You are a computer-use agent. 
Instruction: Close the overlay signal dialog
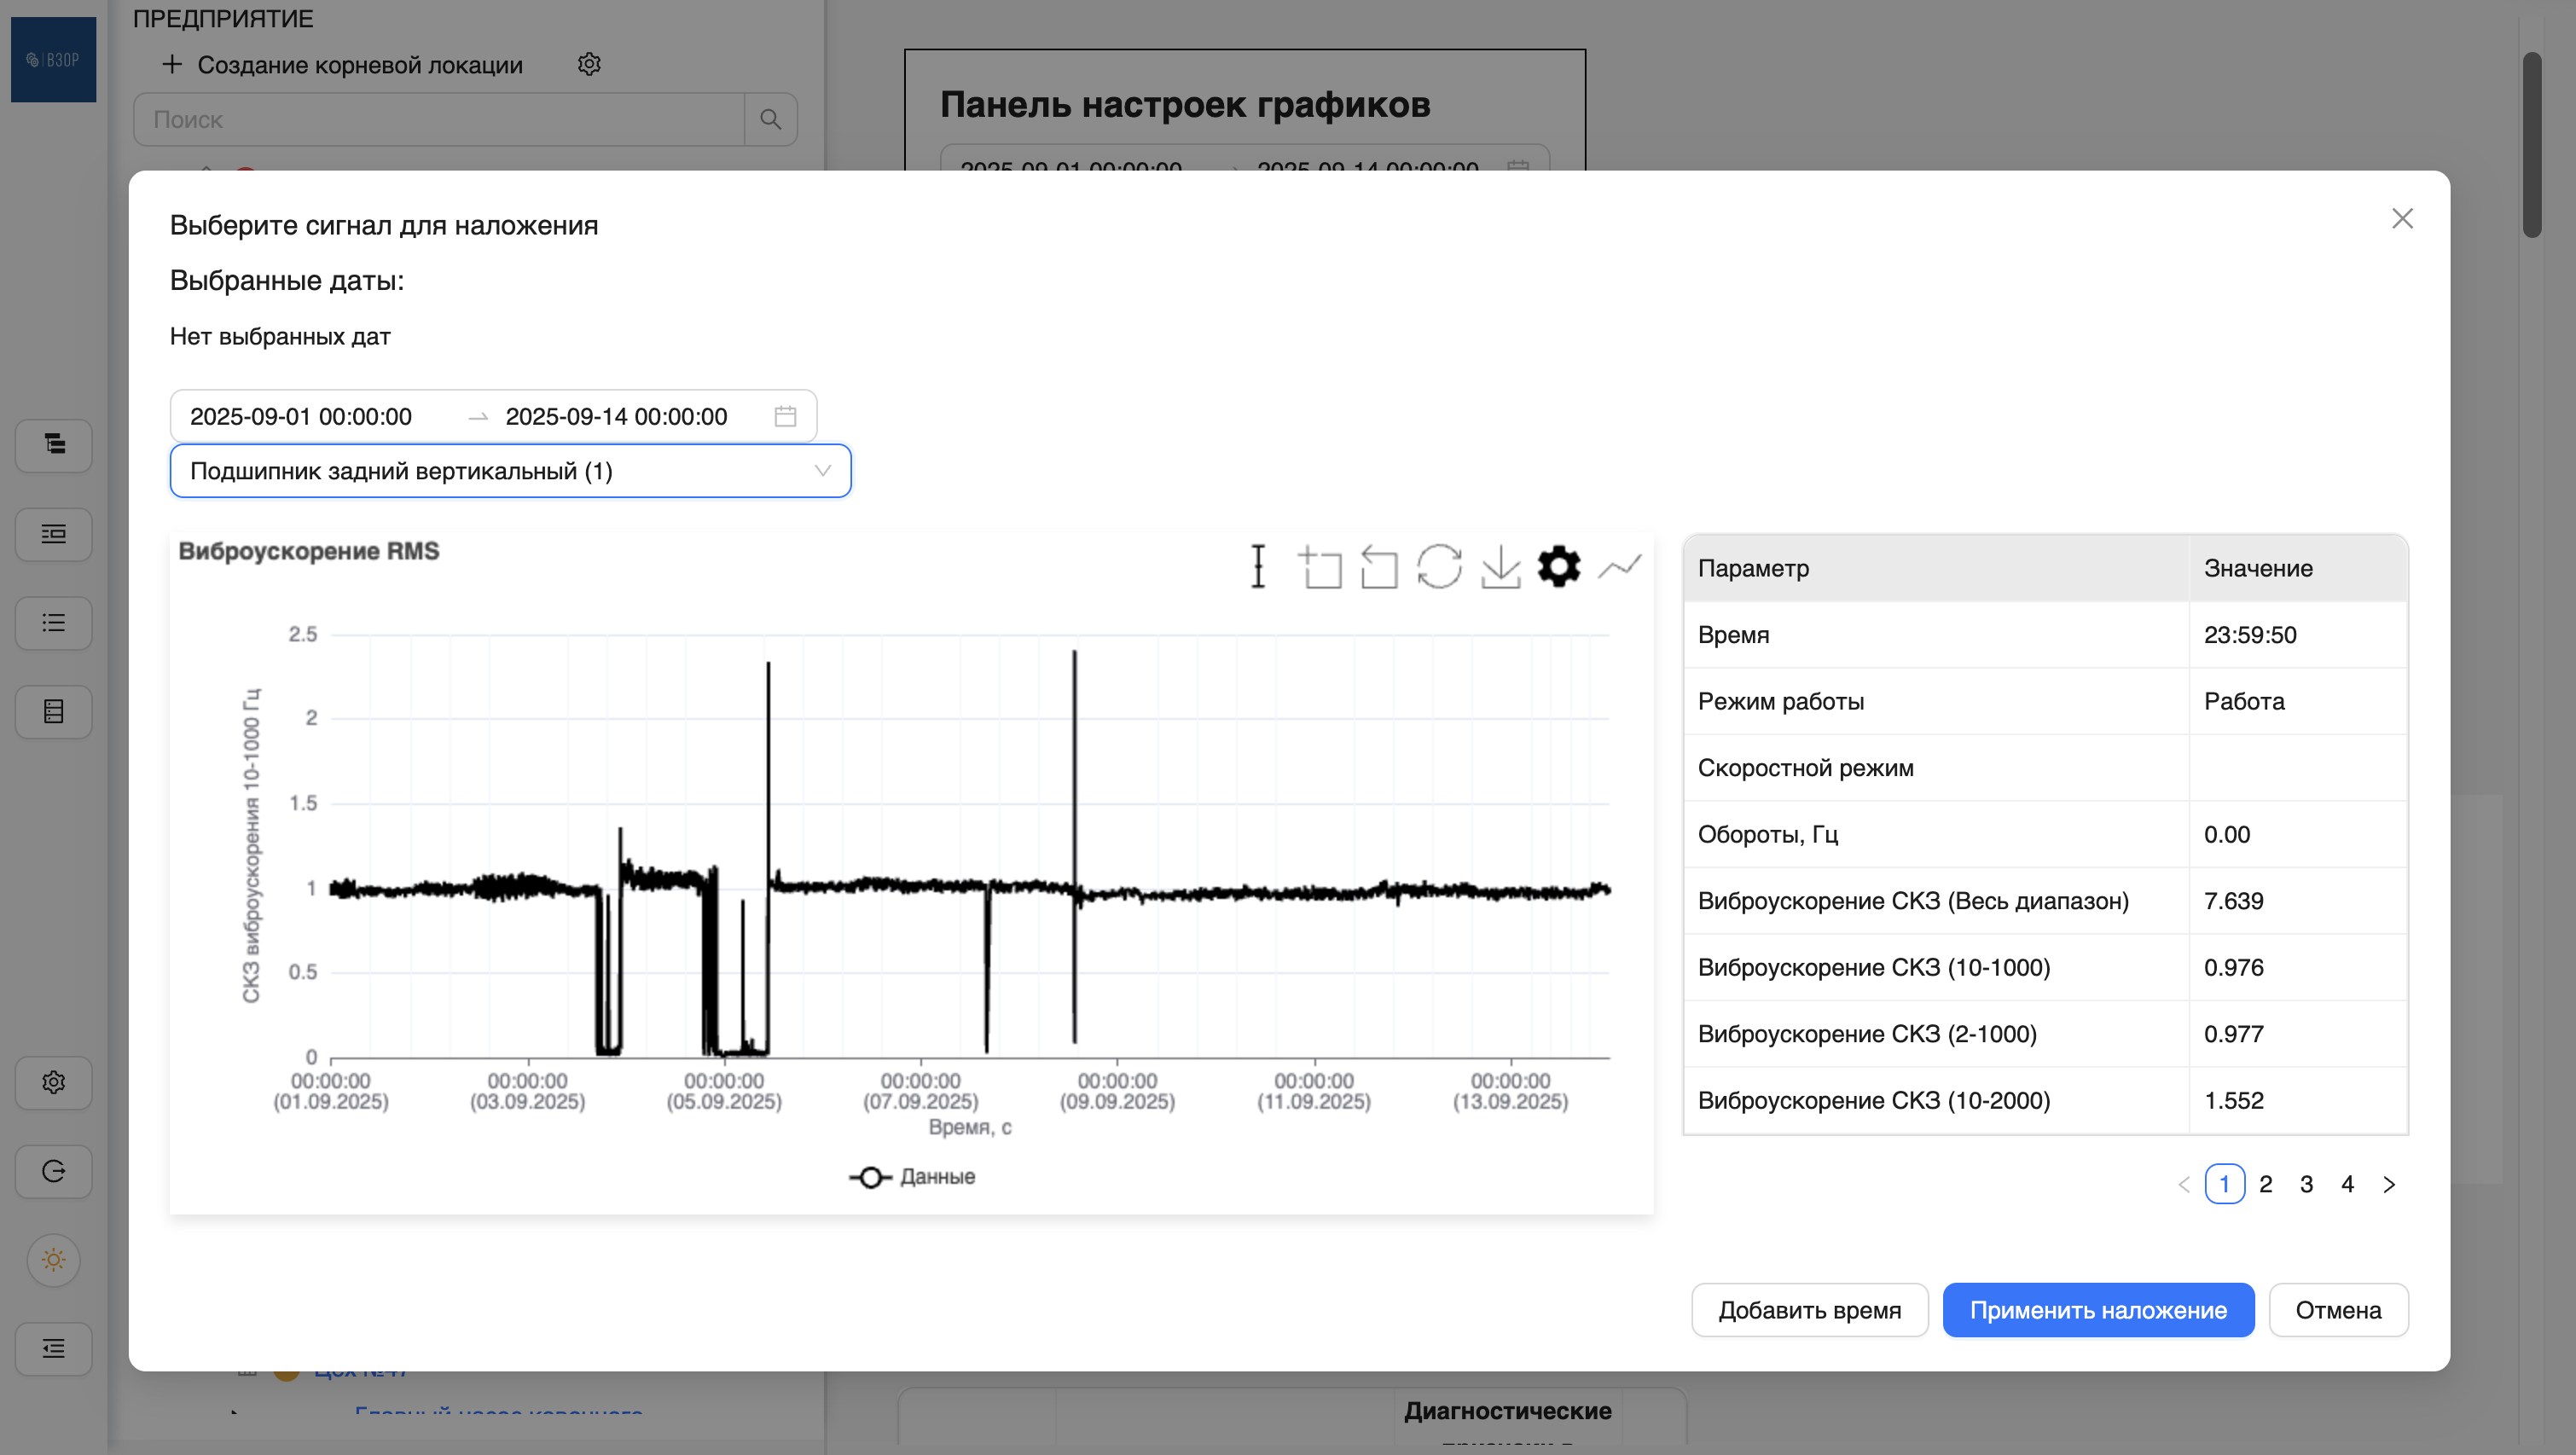pos(2402,219)
